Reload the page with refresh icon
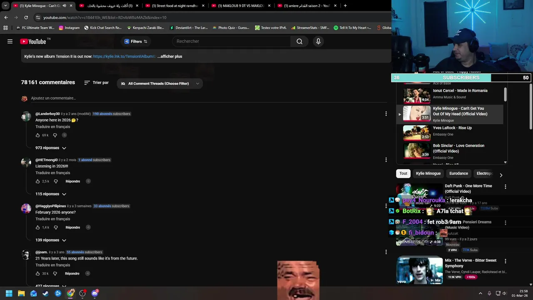533x300 pixels. [26, 17]
